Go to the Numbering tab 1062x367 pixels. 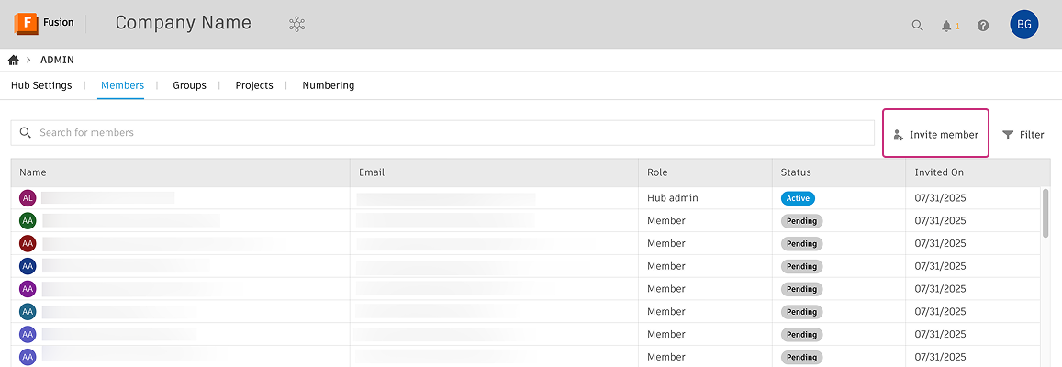pyautogui.click(x=328, y=85)
